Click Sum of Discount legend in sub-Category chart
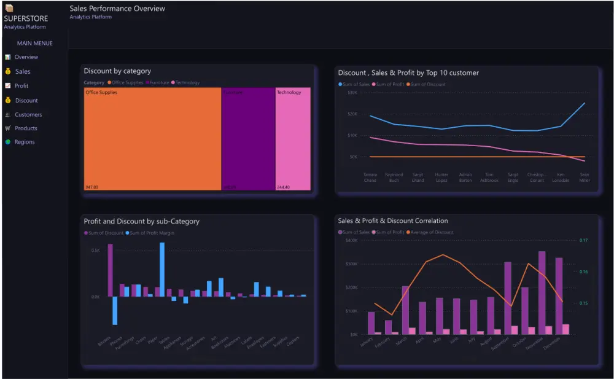This screenshot has width=614, height=379. click(x=104, y=233)
